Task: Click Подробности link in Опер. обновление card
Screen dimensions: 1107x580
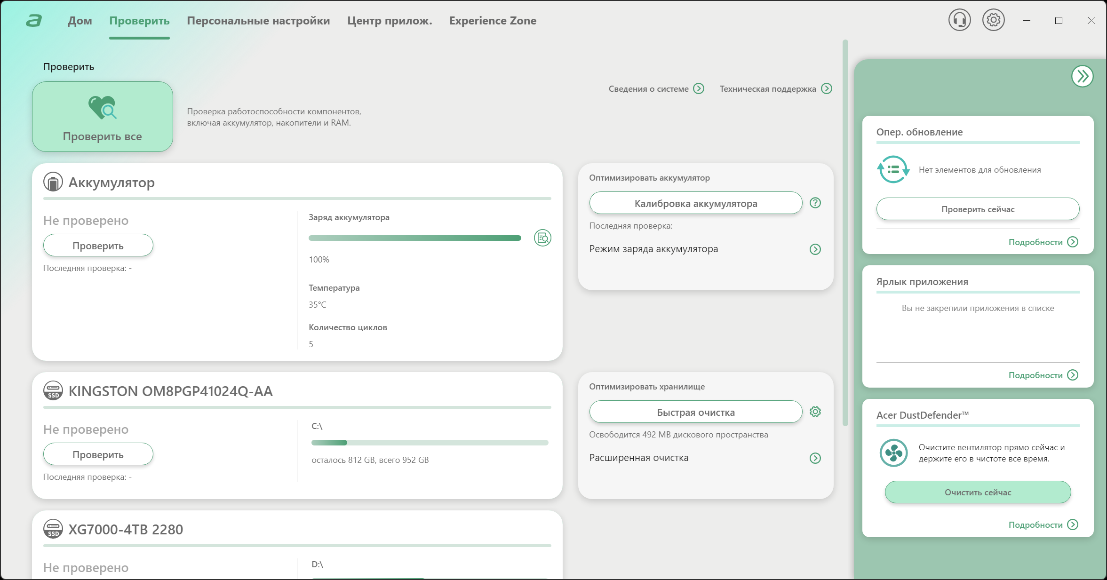Action: pos(1035,242)
